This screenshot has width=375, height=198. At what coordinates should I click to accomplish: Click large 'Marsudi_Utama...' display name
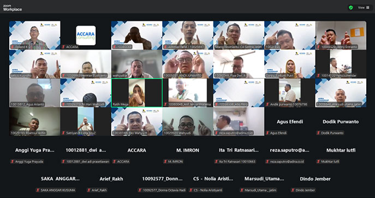pos(264,179)
